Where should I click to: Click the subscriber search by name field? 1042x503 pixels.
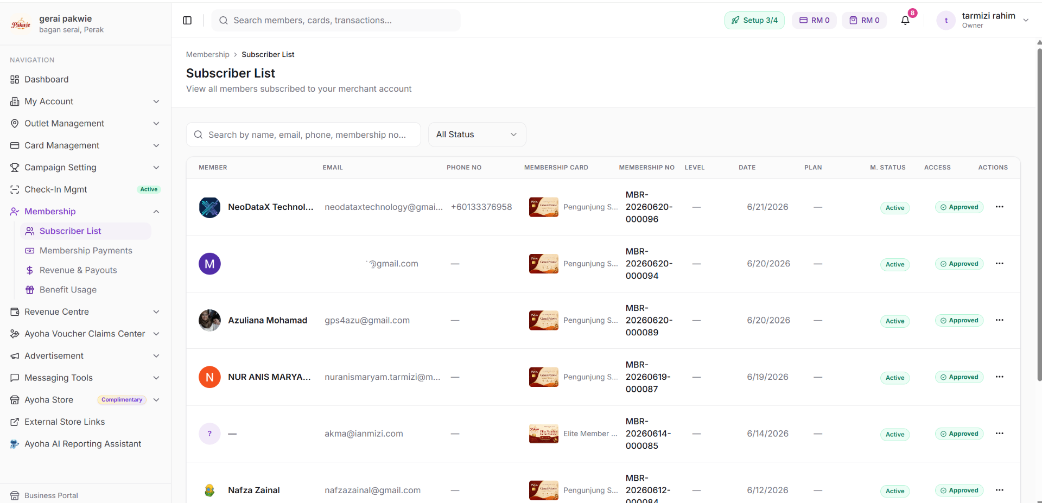303,135
